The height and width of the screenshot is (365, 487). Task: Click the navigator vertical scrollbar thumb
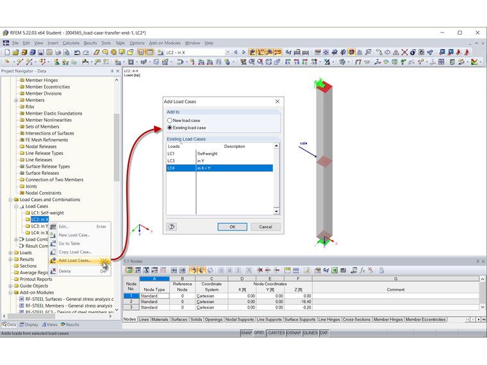click(117, 147)
